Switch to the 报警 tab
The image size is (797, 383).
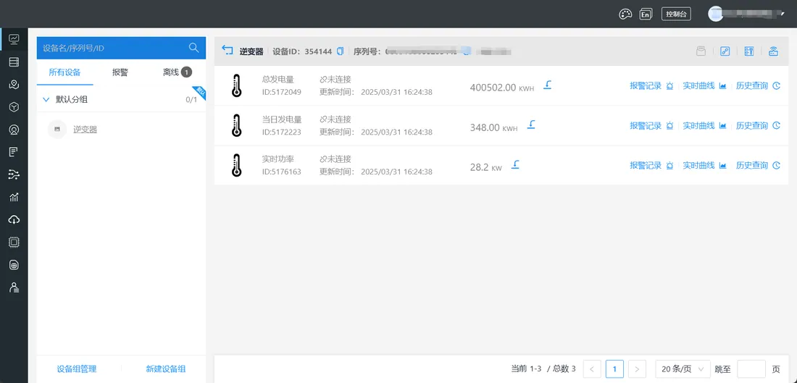pyautogui.click(x=120, y=72)
